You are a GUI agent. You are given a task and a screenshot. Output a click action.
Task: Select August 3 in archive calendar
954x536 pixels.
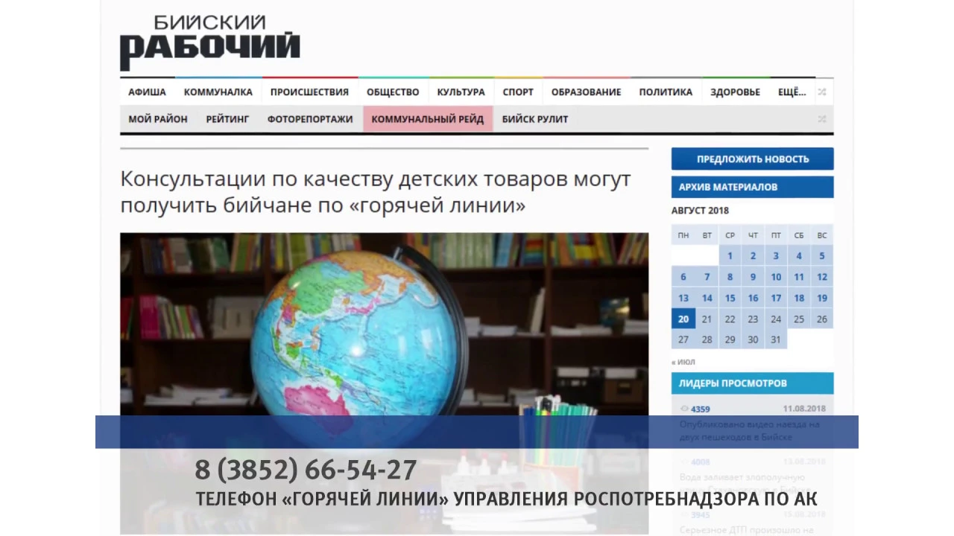(776, 255)
